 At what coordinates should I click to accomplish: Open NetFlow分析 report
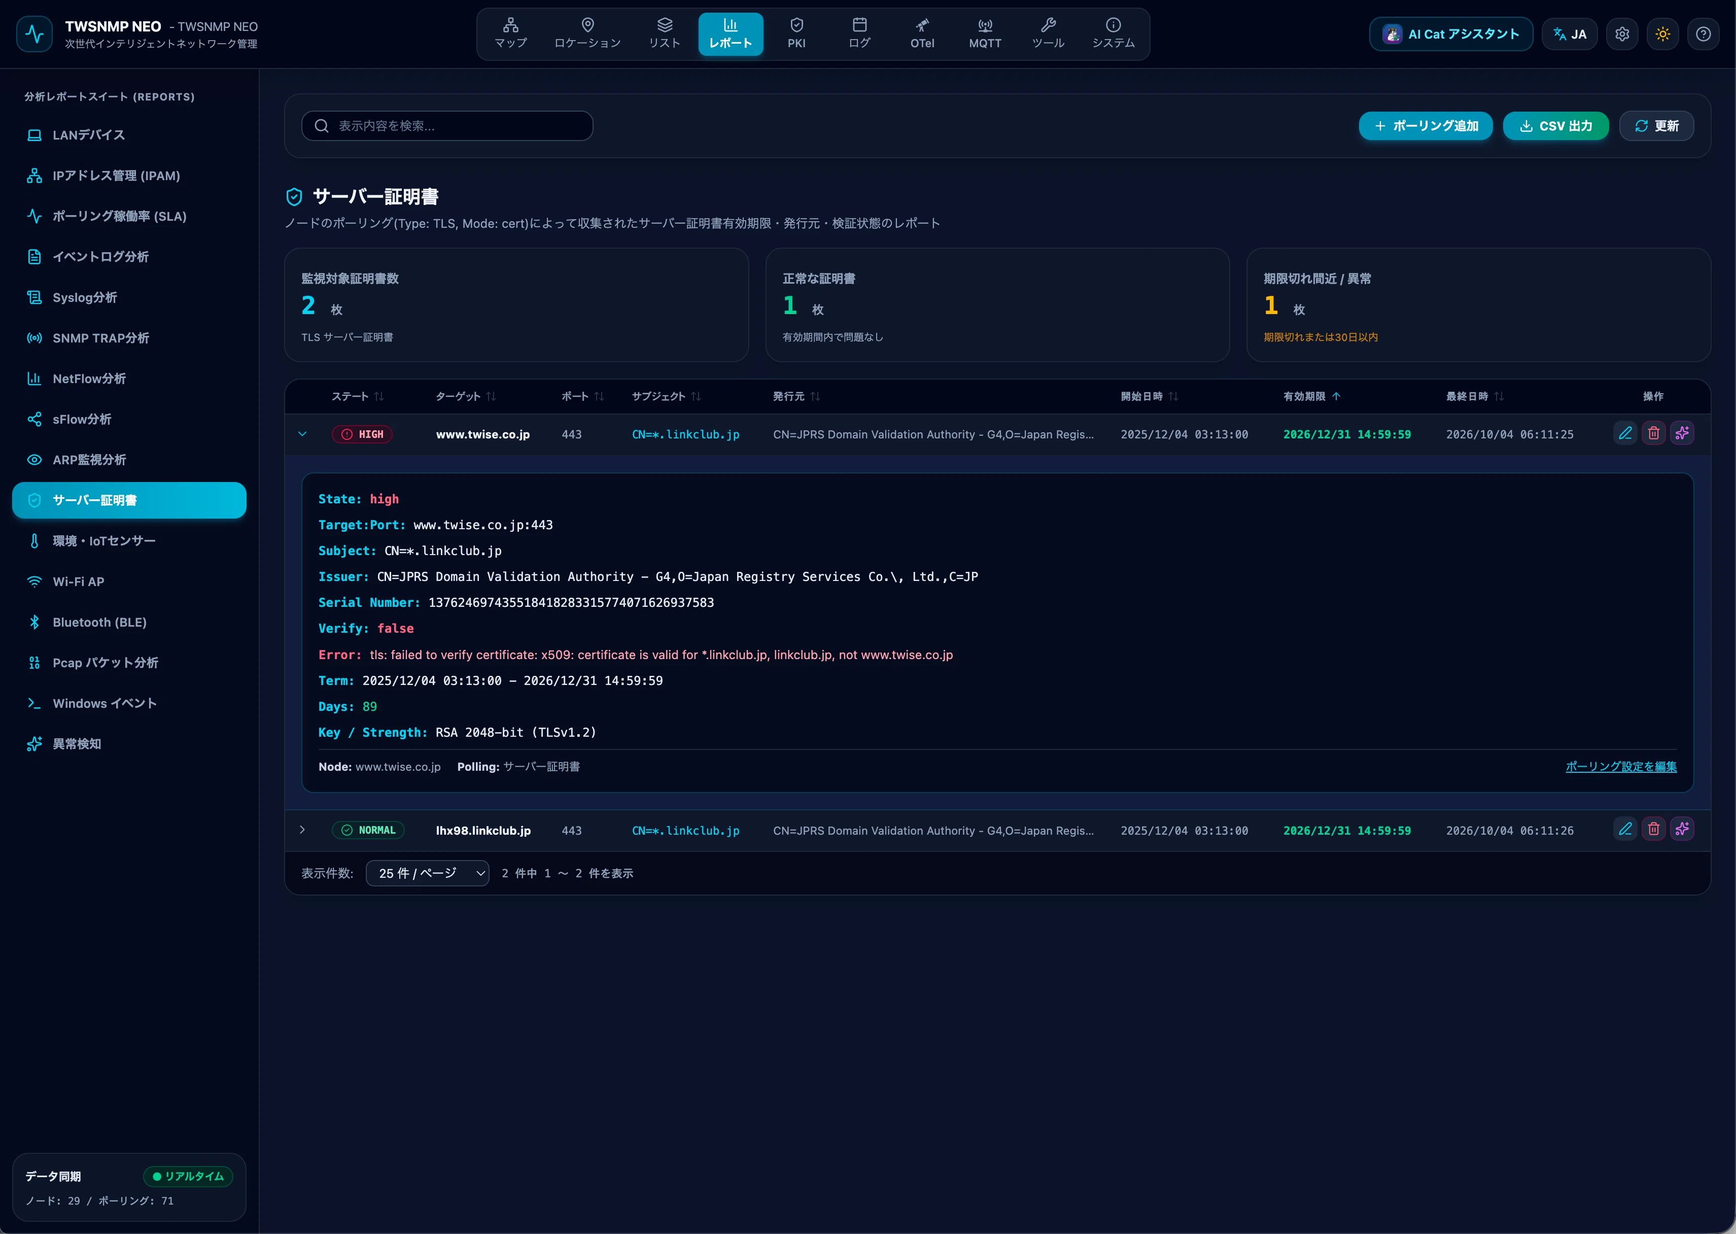[x=129, y=379]
